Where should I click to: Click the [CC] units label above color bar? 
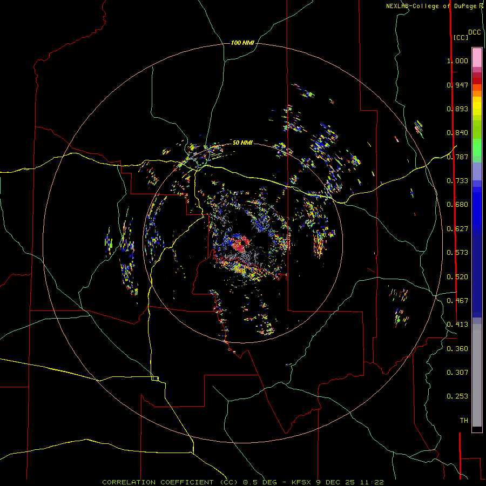point(461,37)
